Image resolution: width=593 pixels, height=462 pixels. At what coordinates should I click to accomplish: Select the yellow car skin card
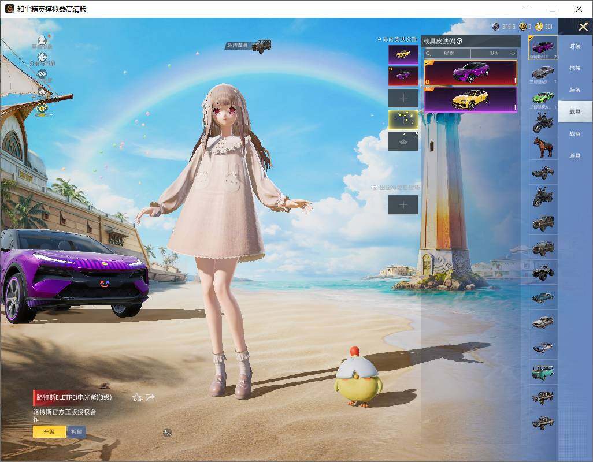470,99
